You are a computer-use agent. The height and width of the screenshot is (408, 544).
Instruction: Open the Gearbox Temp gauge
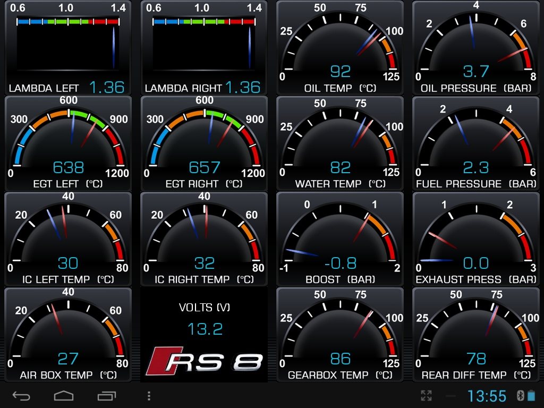tap(340, 335)
